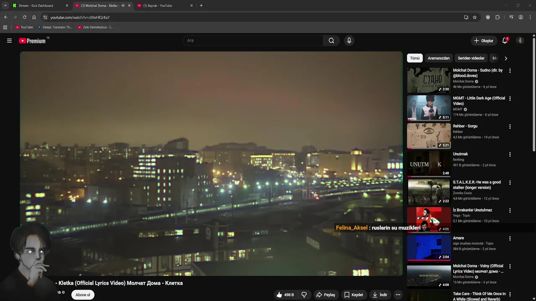Share the video via Paylaş

pos(325,295)
